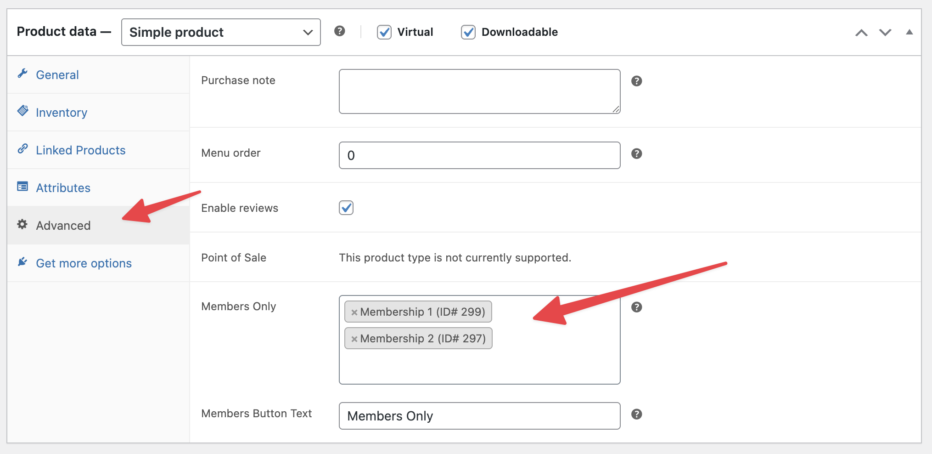Click help icon beside product type dropdown
Screen dimensions: 932x454
(339, 31)
